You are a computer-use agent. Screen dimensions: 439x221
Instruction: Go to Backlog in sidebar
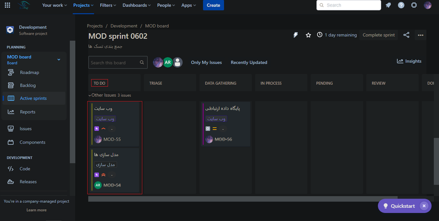34,85
